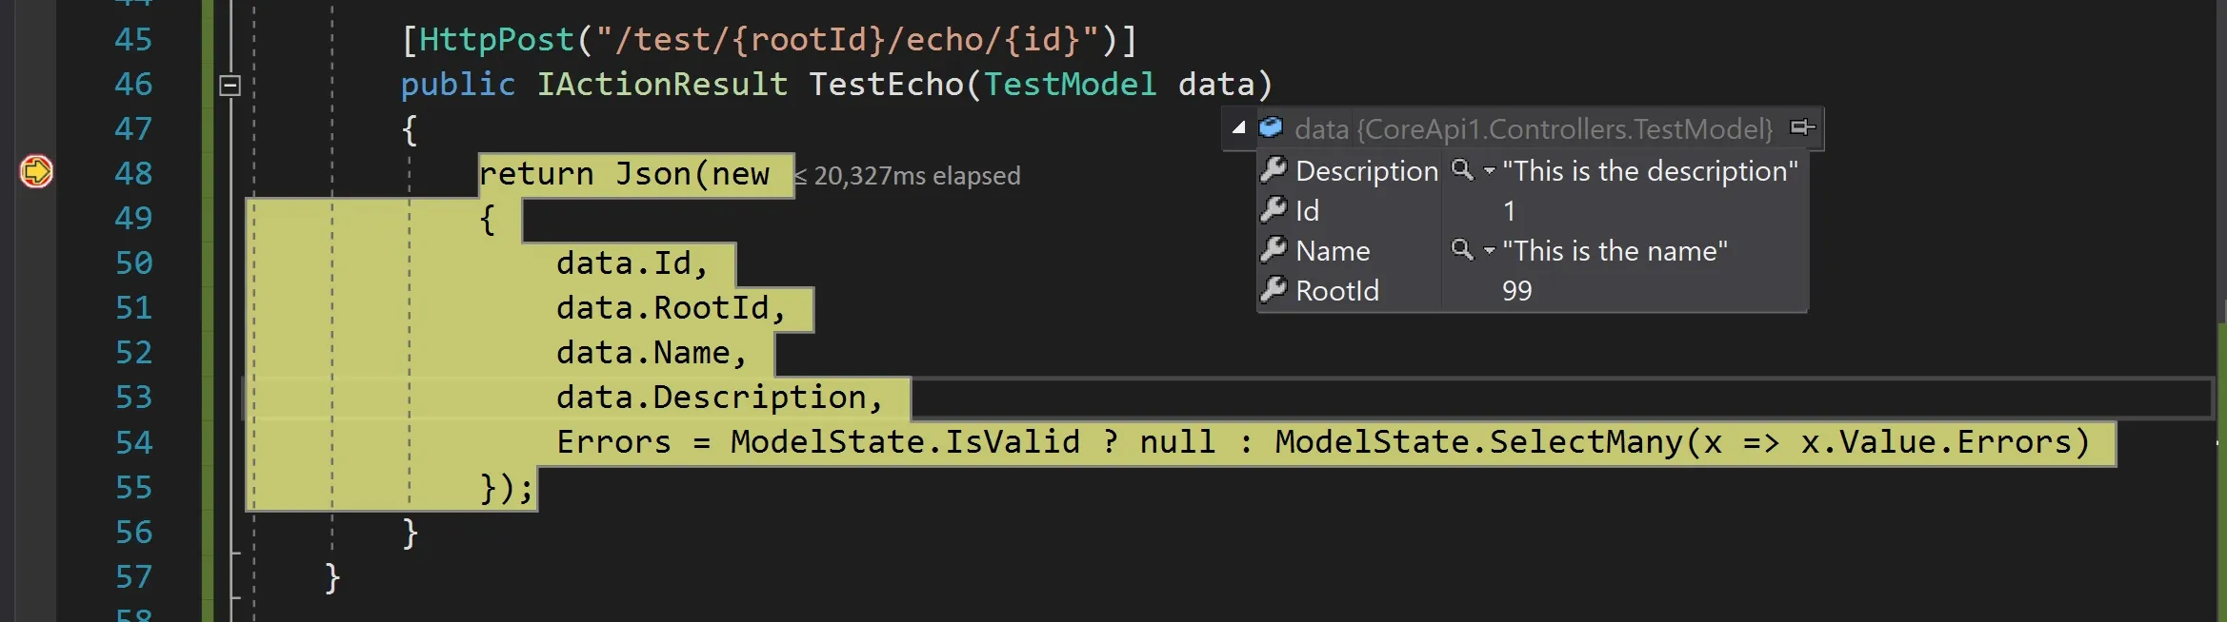Click the RootId property wrench icon
2227x622 pixels.
pyautogui.click(x=1274, y=290)
